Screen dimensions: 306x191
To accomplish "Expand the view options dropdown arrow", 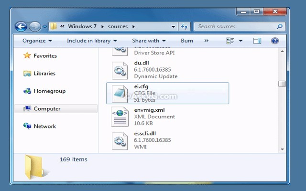I will click(240, 41).
